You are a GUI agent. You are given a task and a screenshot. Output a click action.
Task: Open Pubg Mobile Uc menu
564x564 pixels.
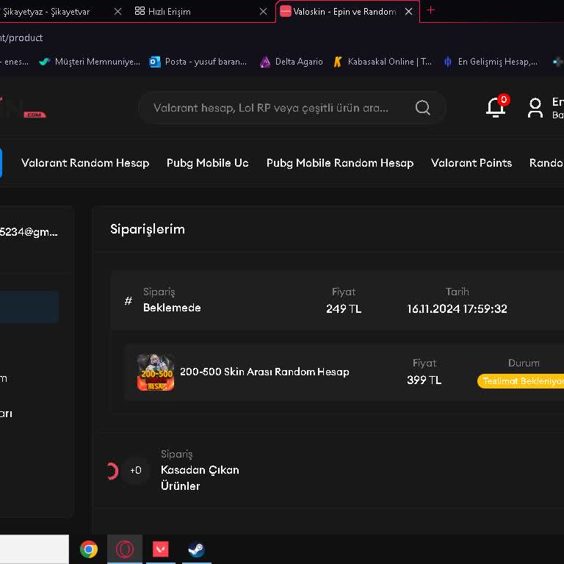[x=208, y=163]
